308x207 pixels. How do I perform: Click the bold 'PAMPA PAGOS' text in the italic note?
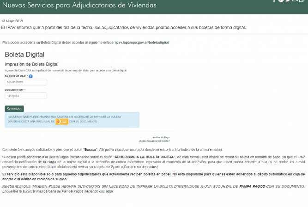252,186
